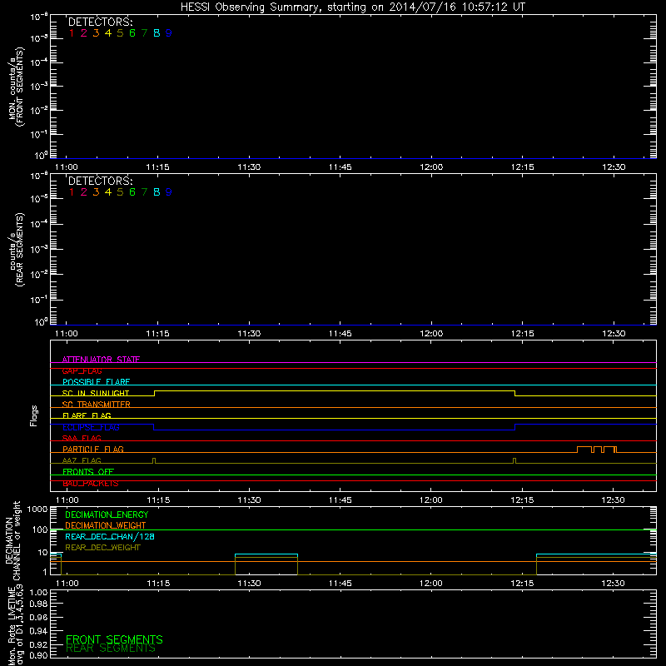The image size is (666, 666).
Task: Click the GAP_FLAG label
Action: (x=82, y=370)
